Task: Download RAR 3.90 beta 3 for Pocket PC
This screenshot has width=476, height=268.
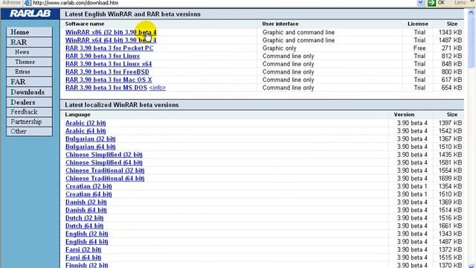Action: pos(109,48)
